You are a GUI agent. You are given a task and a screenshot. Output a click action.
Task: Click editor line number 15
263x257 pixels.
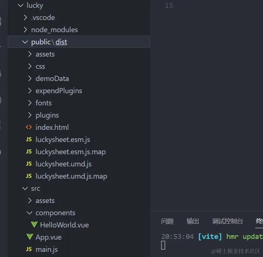click(x=169, y=6)
